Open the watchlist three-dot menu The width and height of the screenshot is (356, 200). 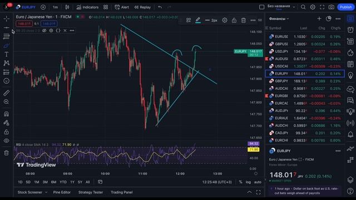point(338,18)
